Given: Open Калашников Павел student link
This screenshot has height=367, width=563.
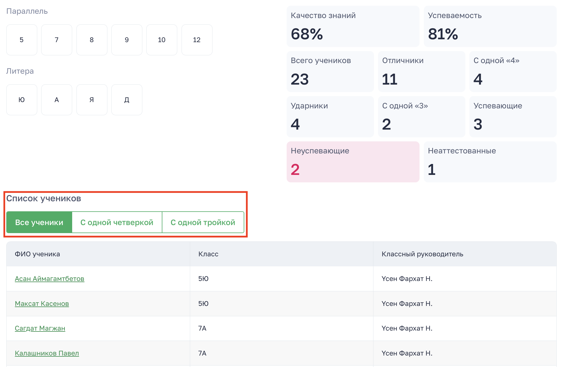Looking at the screenshot, I should coord(47,353).
